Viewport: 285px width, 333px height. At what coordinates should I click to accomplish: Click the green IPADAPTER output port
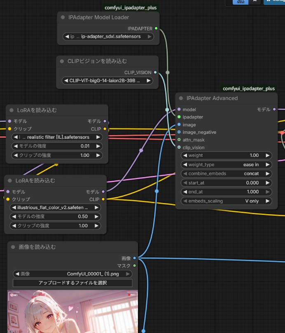click(x=156, y=28)
